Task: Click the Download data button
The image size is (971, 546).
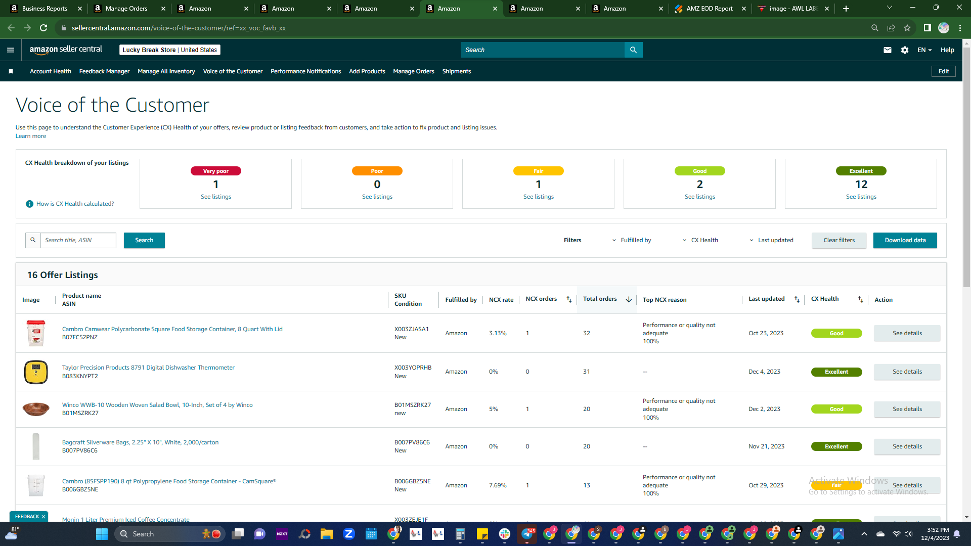Action: [x=905, y=240]
